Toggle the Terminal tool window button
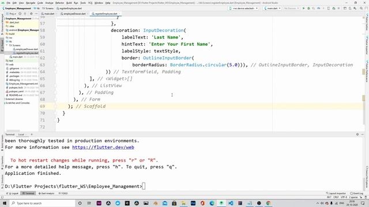369x207 pixels. (28, 193)
